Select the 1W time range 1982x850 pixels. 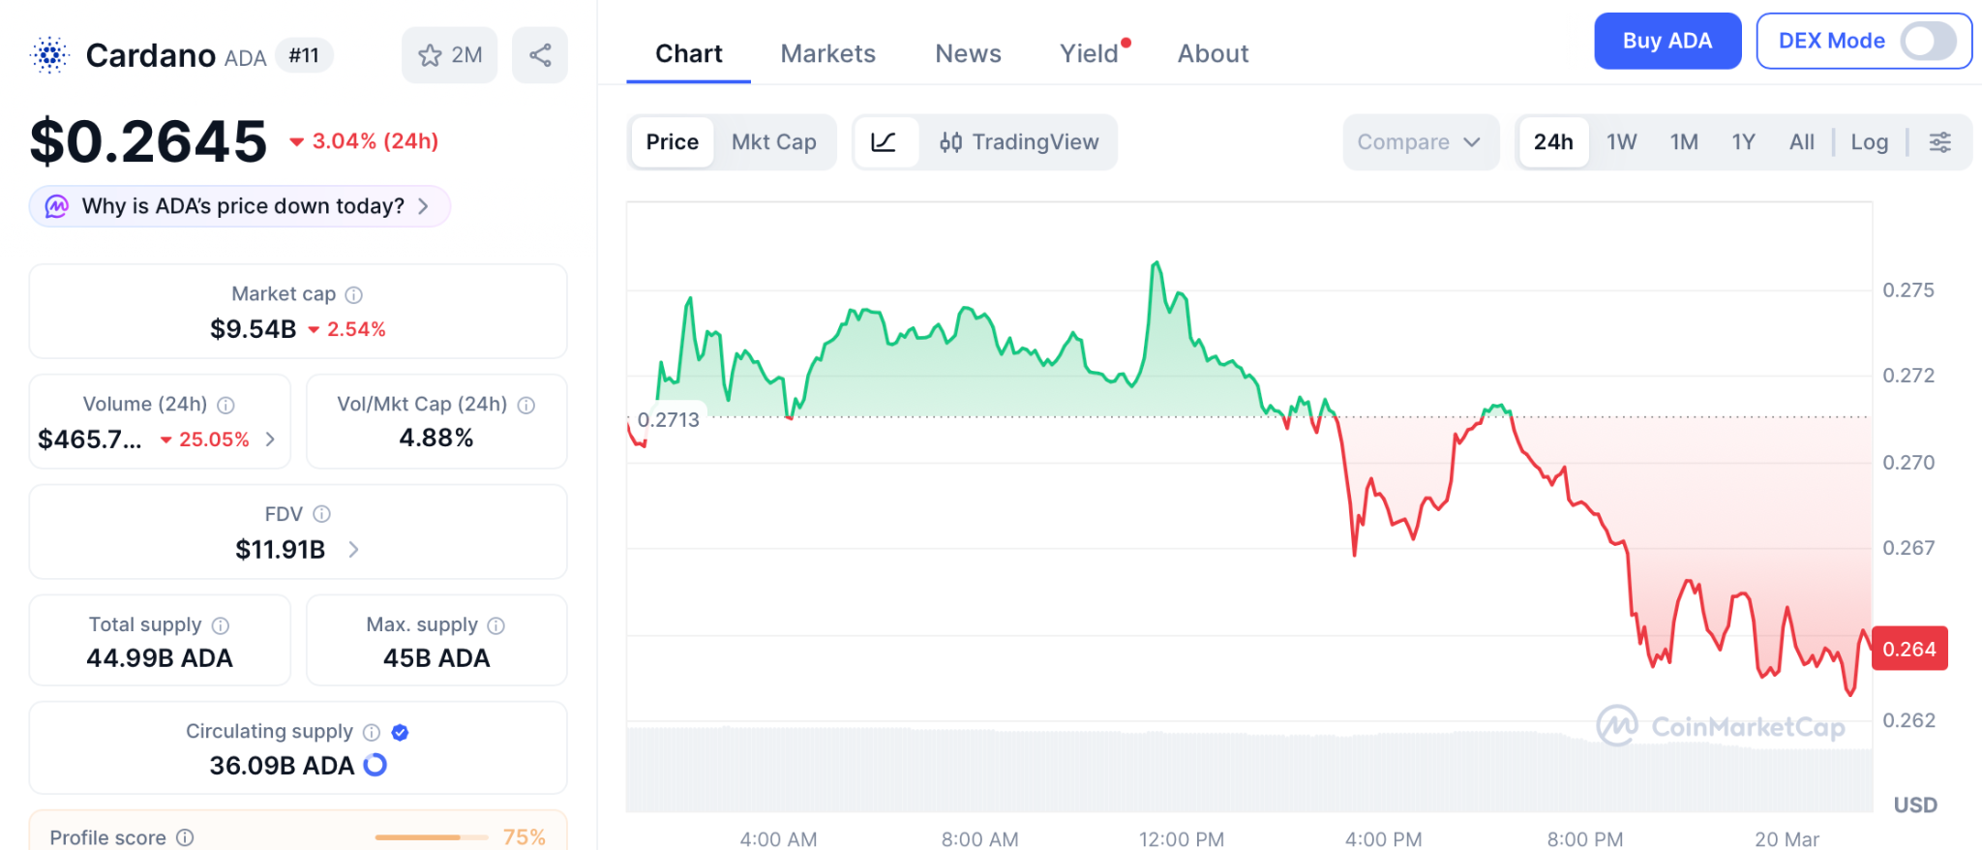(1621, 141)
